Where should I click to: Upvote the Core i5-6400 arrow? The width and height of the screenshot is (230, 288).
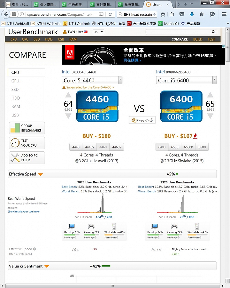(x=210, y=95)
